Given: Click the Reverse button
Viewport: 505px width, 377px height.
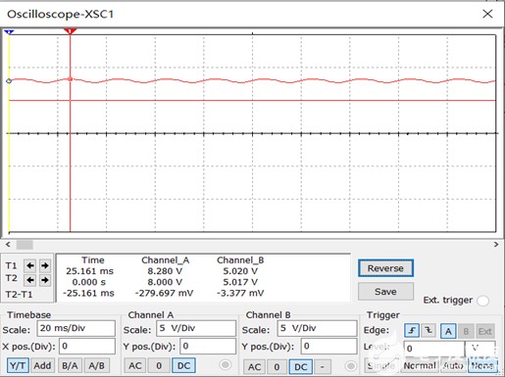Looking at the screenshot, I should click(385, 268).
